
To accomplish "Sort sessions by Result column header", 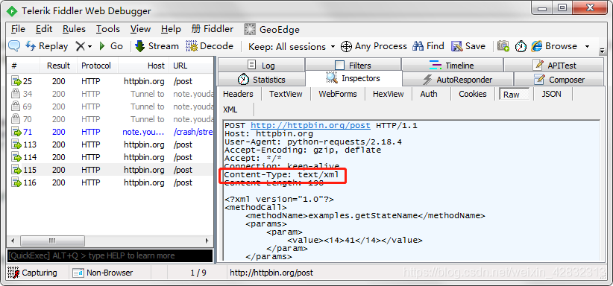I will [59, 66].
